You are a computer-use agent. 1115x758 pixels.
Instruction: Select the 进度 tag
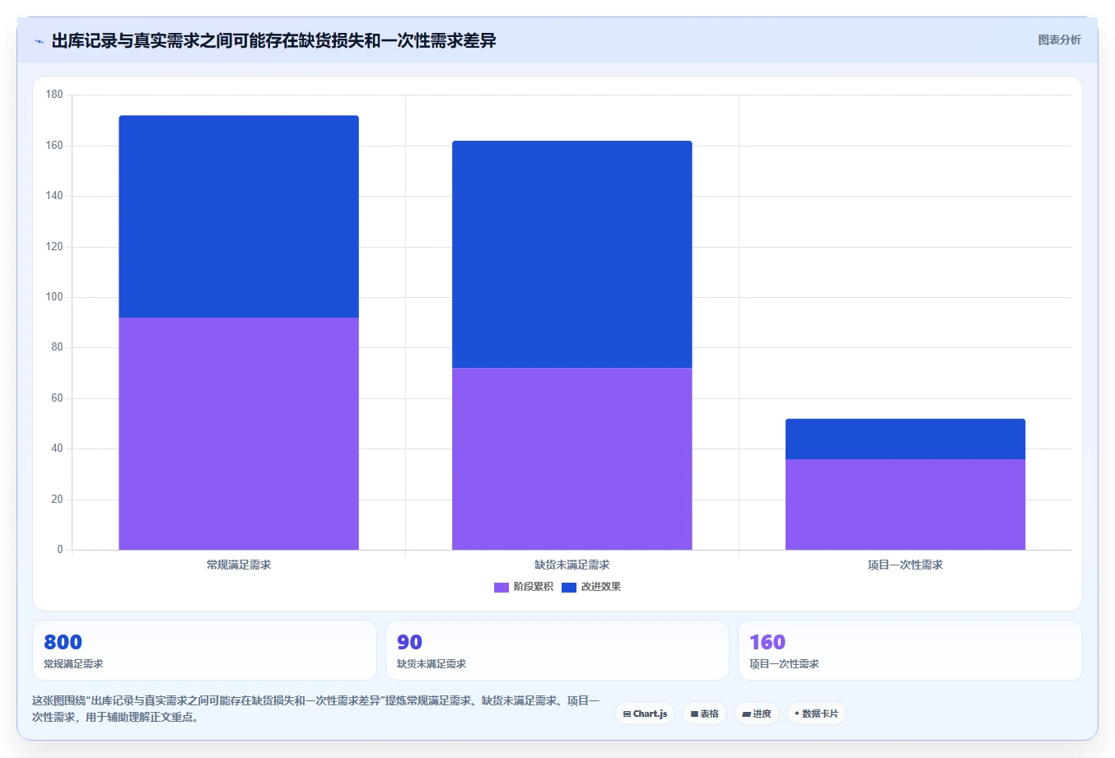point(757,714)
